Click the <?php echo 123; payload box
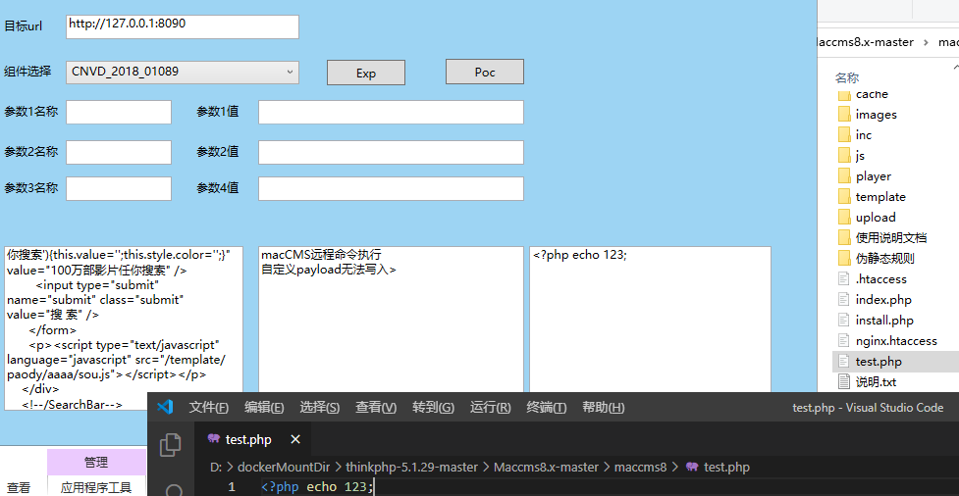959x496 pixels. coord(650,320)
